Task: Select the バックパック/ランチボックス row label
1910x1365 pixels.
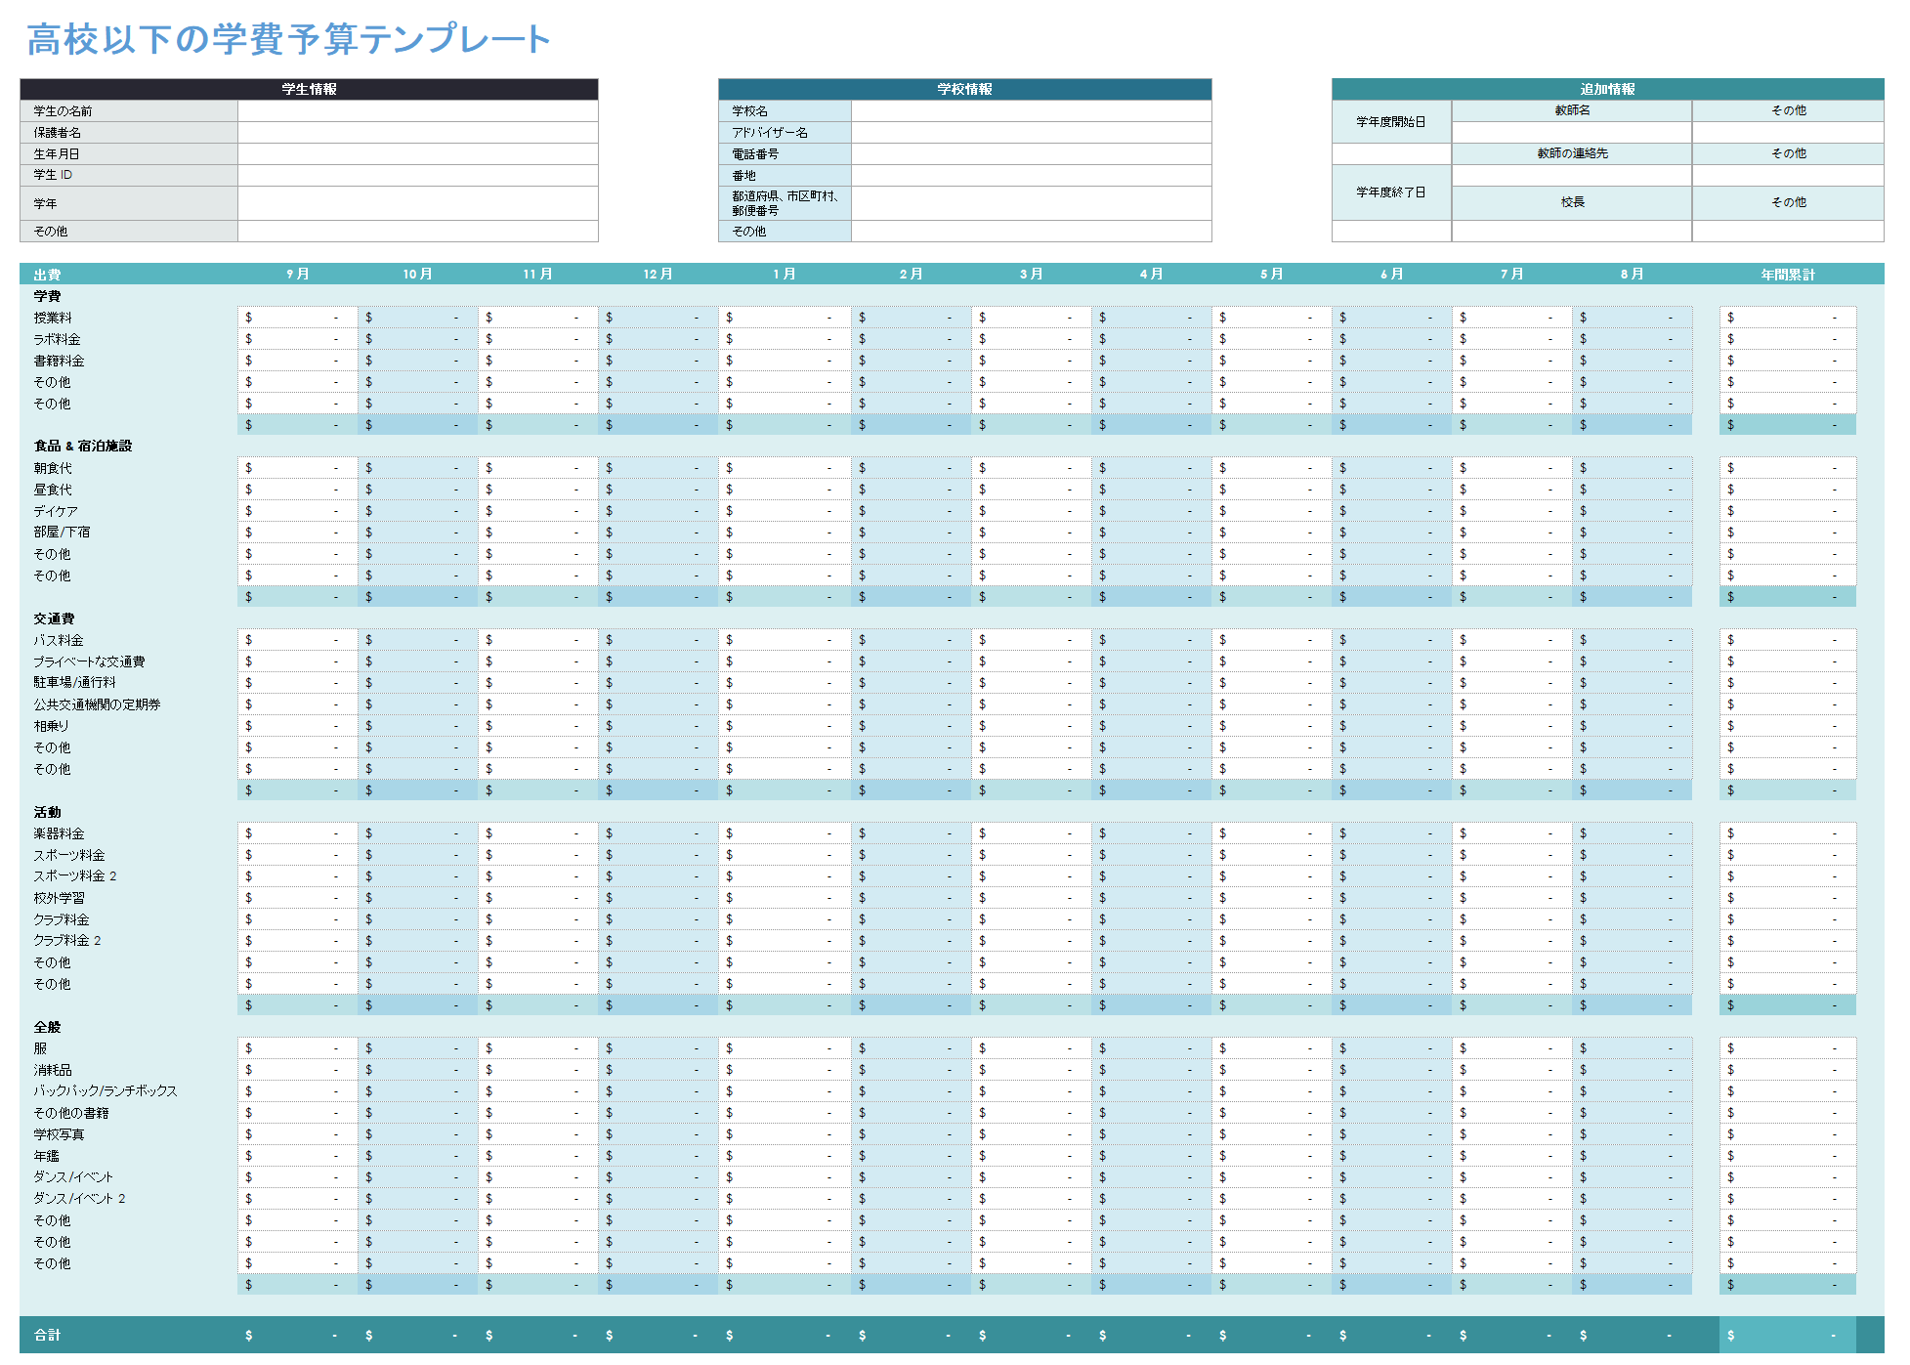Action: coord(106,1091)
